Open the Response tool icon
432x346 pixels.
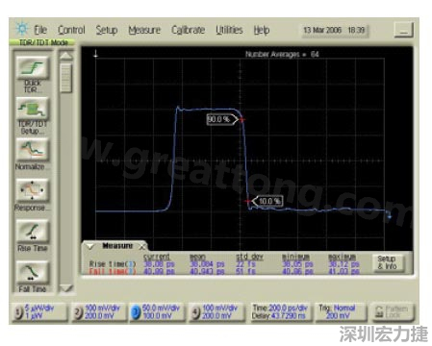click(x=33, y=190)
